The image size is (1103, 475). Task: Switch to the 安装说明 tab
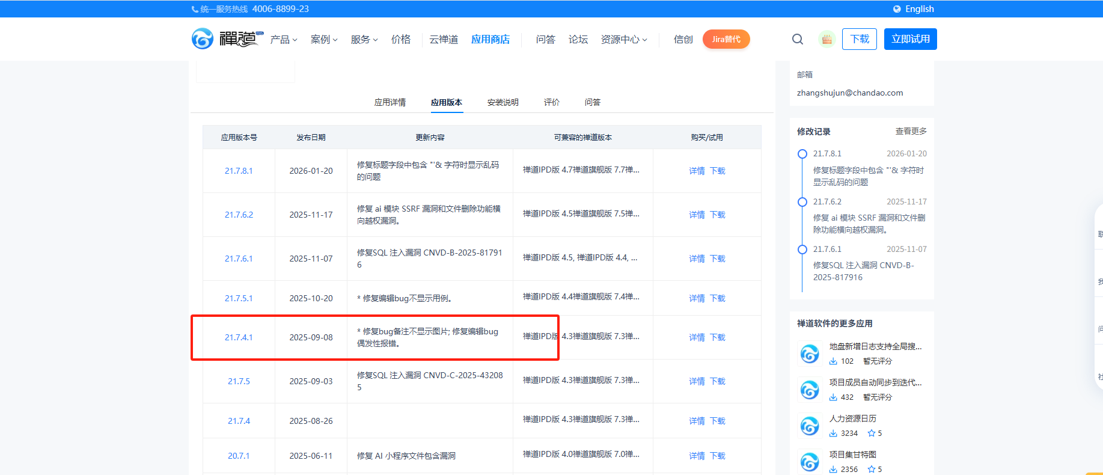point(503,102)
